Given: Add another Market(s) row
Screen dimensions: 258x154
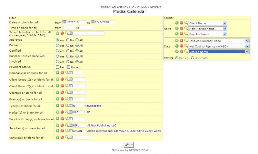Looking at the screenshot, I should 57,112.
